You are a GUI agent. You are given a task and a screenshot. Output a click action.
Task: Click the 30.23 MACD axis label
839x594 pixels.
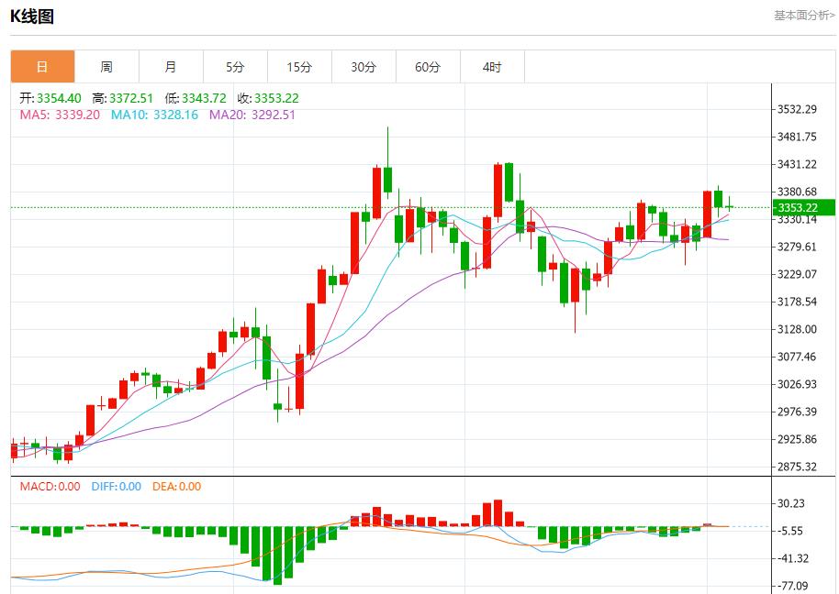791,503
